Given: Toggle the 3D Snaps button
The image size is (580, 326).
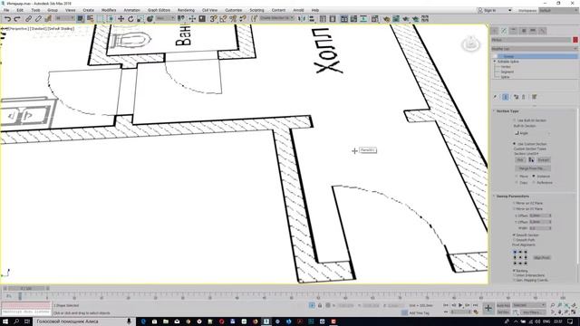Looking at the screenshot, I should click(x=213, y=19).
